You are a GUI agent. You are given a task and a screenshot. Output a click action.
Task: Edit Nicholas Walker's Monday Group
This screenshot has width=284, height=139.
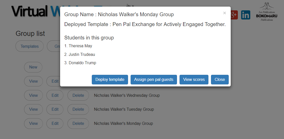click(55, 124)
